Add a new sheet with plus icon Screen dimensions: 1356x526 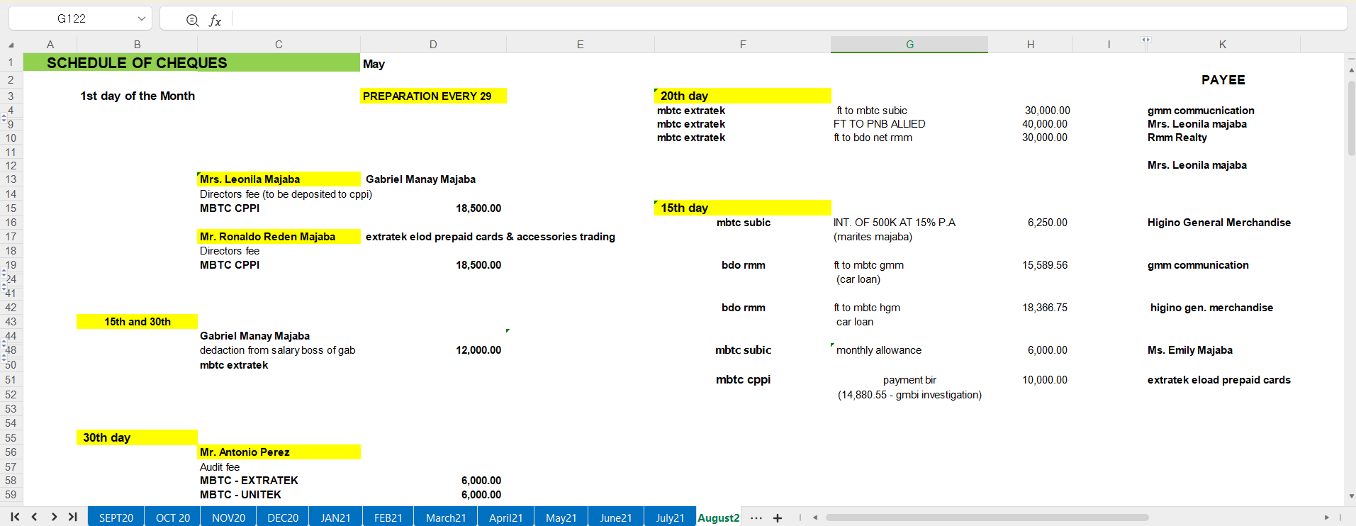(778, 518)
